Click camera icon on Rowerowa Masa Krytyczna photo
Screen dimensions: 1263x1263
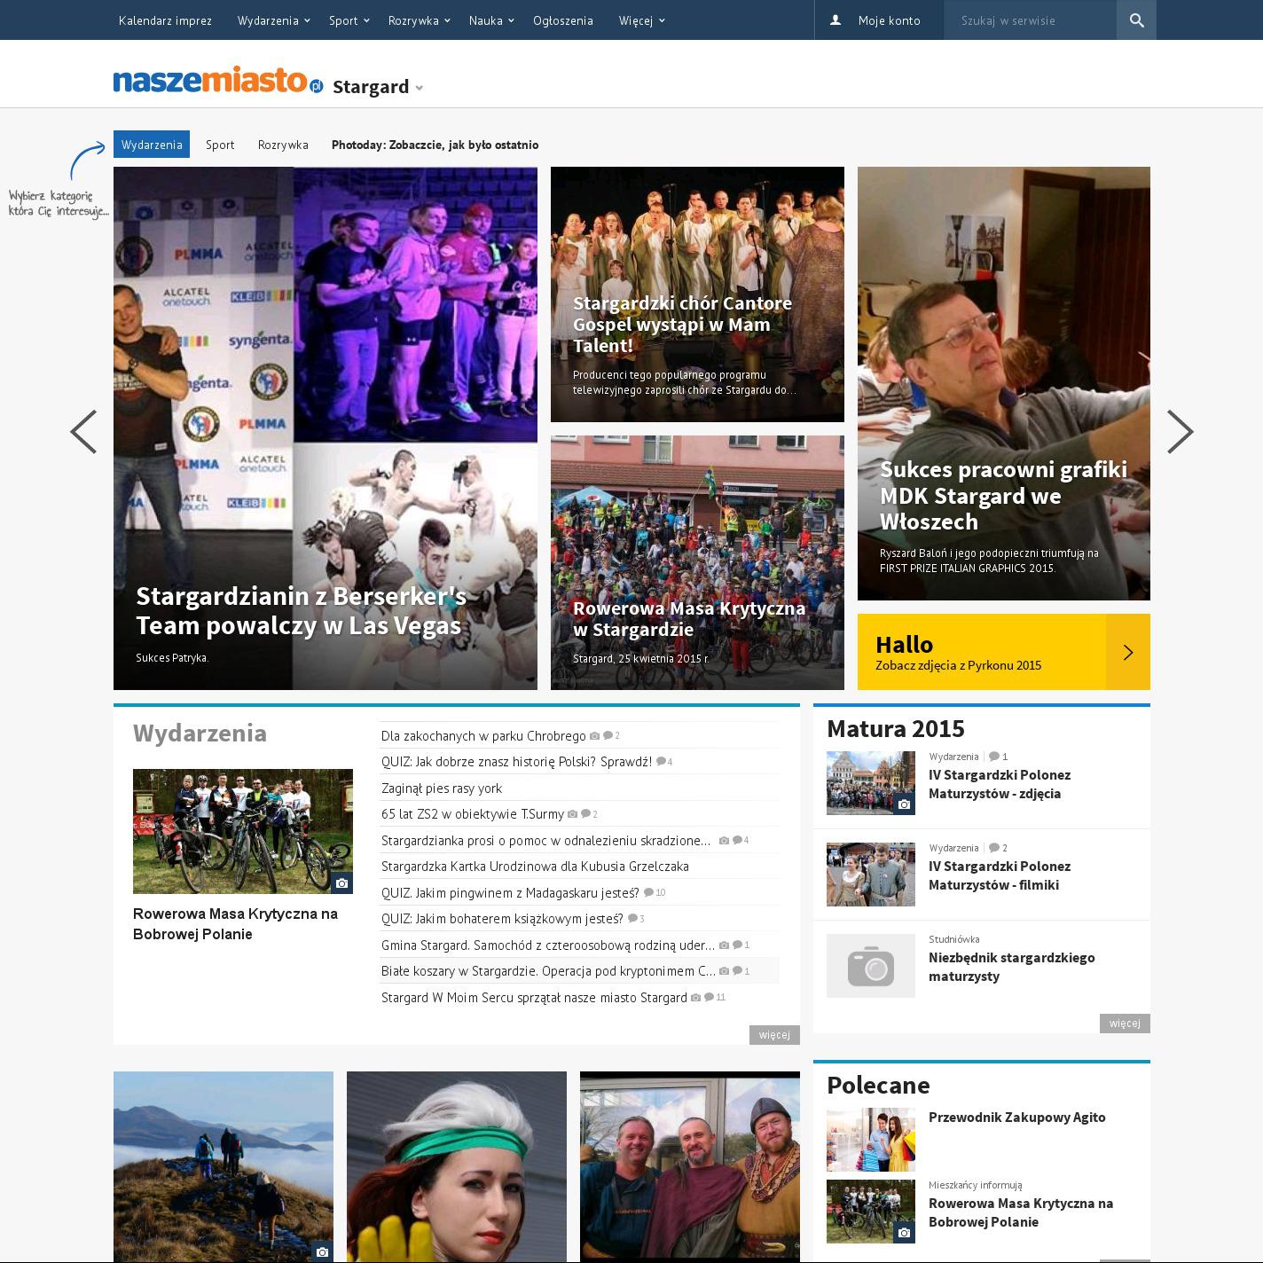[341, 883]
